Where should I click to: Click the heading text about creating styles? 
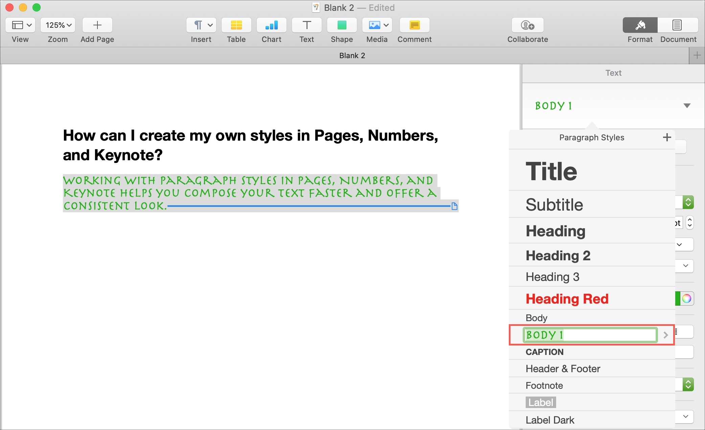pyautogui.click(x=250, y=145)
